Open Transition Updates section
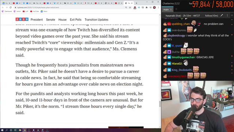Viewport: 234px width, 132px height. [x=97, y=19]
